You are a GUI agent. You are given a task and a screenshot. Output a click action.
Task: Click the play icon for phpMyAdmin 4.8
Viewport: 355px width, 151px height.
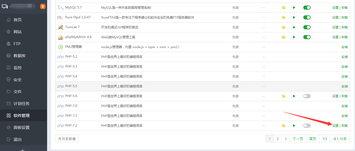pos(294,37)
